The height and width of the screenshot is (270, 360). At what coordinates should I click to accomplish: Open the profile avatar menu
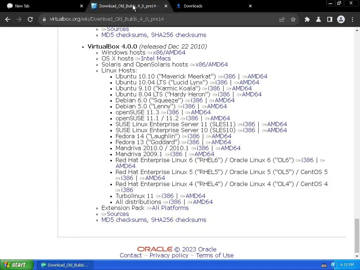coord(341,20)
